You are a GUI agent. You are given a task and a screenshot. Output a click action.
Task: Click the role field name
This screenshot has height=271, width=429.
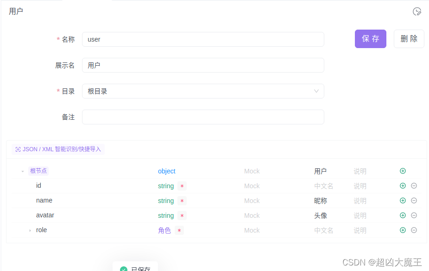pyautogui.click(x=41, y=230)
